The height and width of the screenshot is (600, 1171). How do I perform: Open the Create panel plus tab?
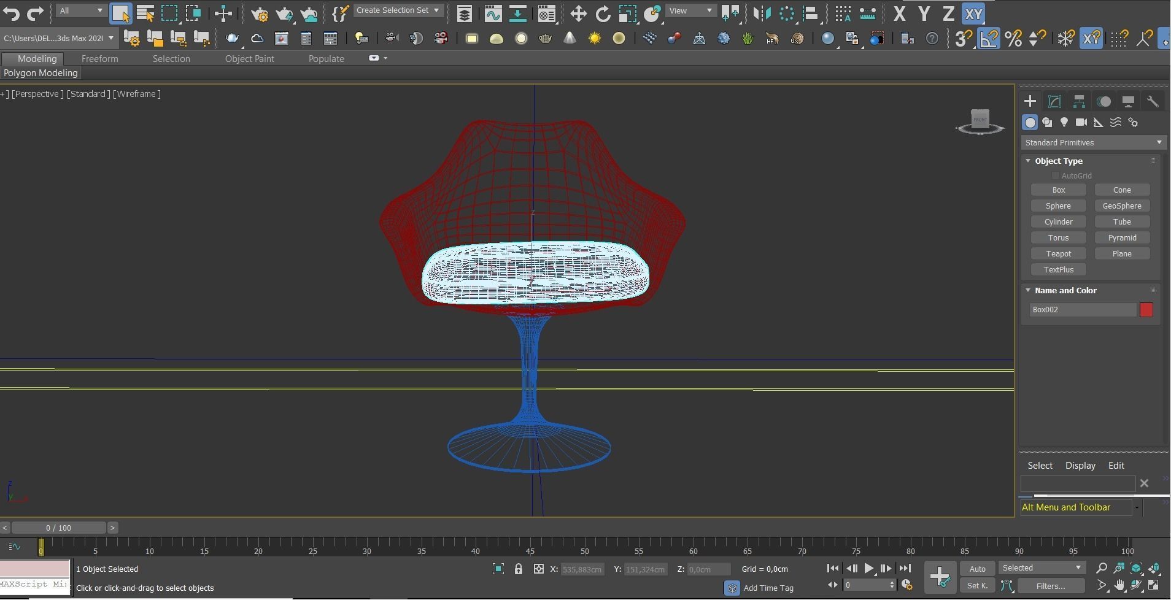[1030, 101]
